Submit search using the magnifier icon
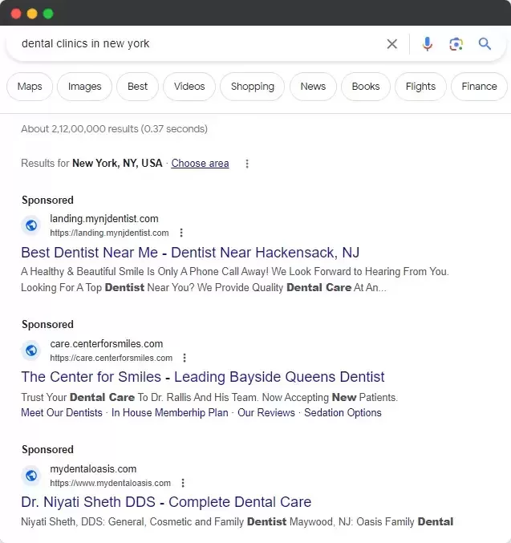511x543 pixels. pyautogui.click(x=485, y=44)
